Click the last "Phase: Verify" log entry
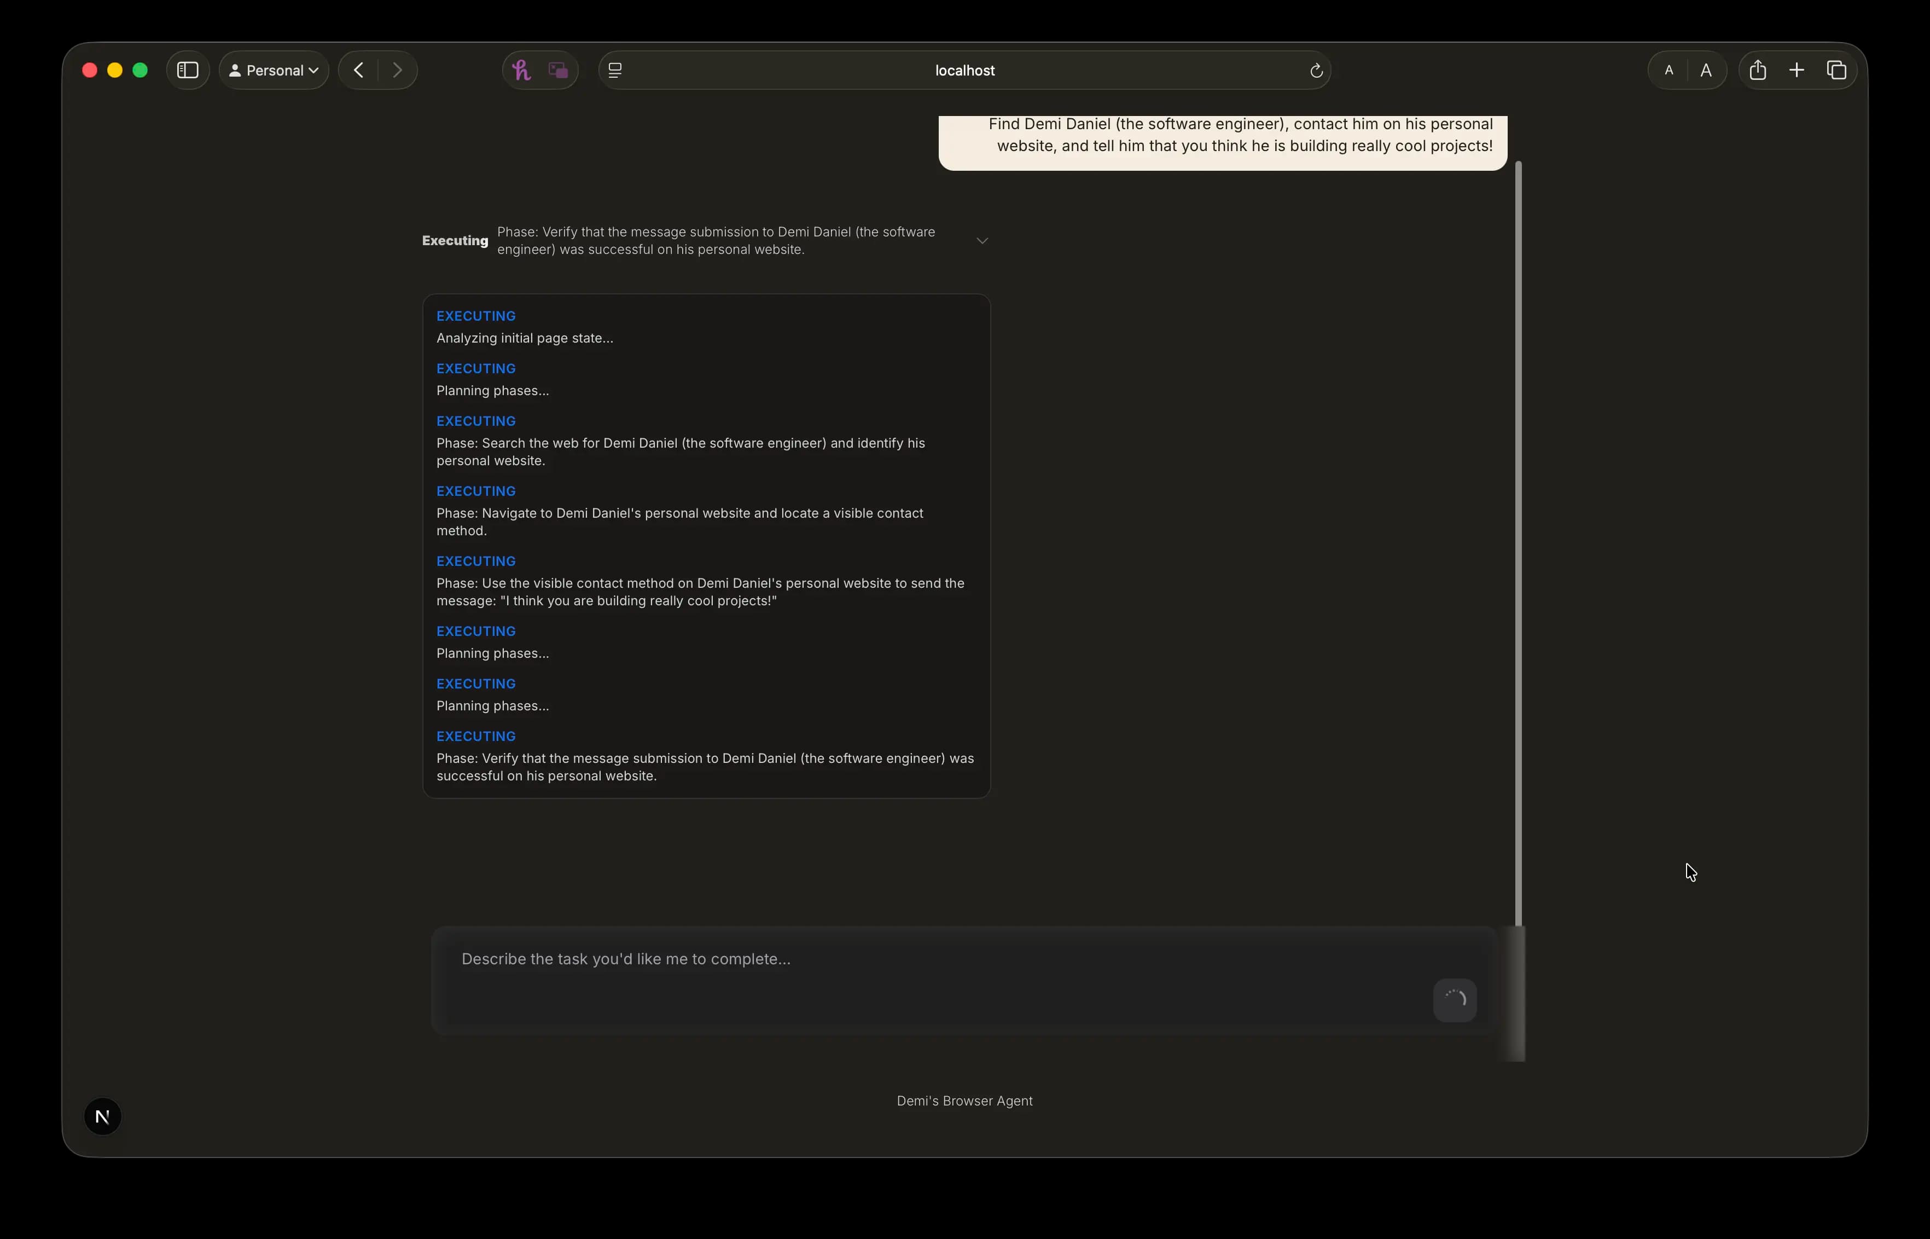The width and height of the screenshot is (1930, 1239). [x=705, y=767]
